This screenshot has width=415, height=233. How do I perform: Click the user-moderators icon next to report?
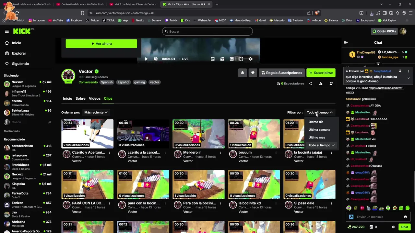point(331,83)
